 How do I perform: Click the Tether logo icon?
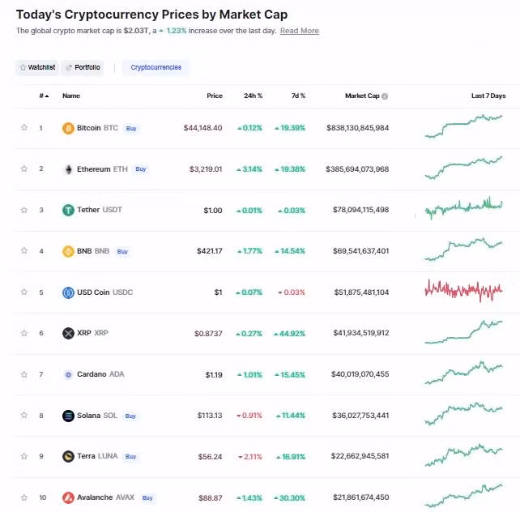point(68,210)
